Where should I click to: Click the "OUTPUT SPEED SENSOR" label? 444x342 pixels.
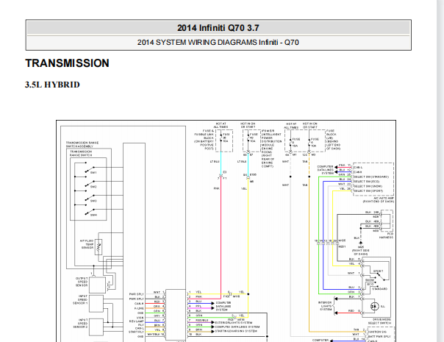(82, 282)
